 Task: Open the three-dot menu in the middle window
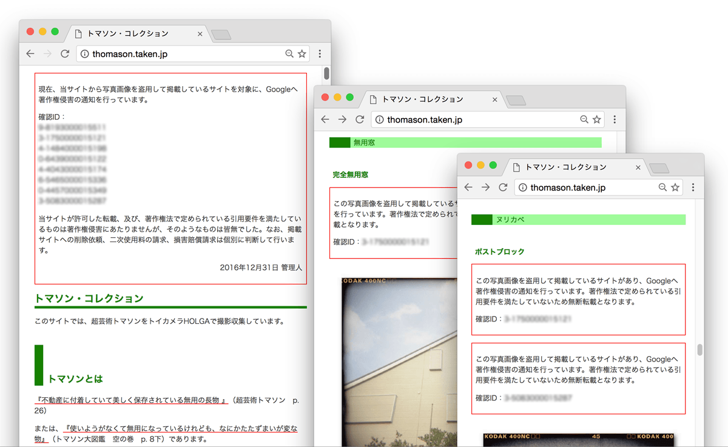pos(615,119)
